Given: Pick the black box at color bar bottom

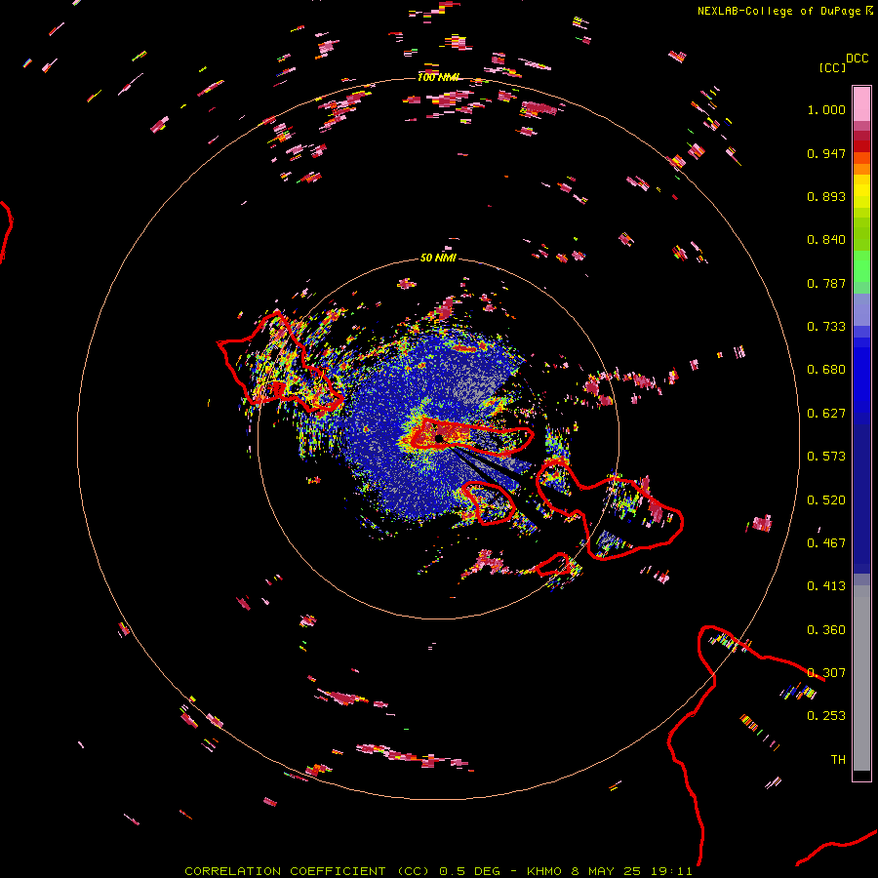Looking at the screenshot, I should tap(861, 776).
